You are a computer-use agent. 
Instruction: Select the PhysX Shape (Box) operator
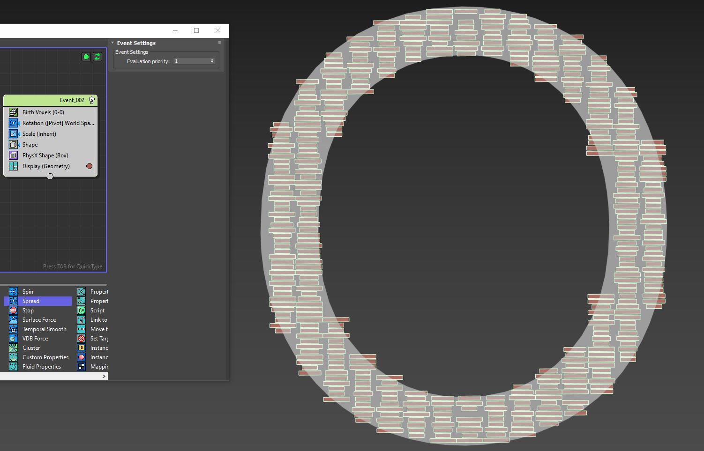tap(45, 155)
